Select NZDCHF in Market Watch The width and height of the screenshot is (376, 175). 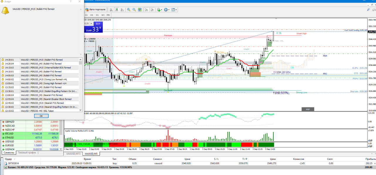point(31,130)
